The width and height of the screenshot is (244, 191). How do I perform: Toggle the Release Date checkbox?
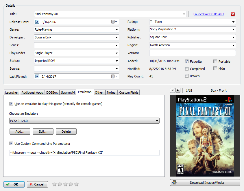(x=37, y=22)
